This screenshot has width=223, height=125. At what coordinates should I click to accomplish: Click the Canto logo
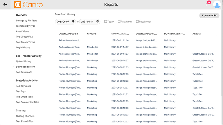coord(28,5)
